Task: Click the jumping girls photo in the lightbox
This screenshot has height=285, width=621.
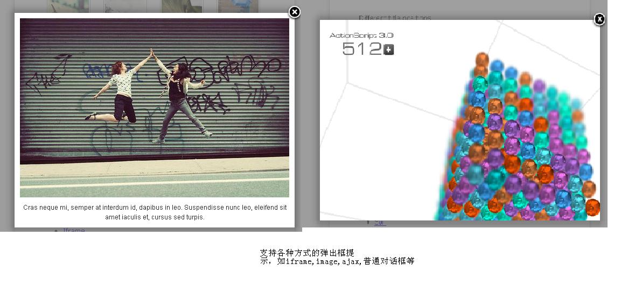Action: pyautogui.click(x=155, y=108)
